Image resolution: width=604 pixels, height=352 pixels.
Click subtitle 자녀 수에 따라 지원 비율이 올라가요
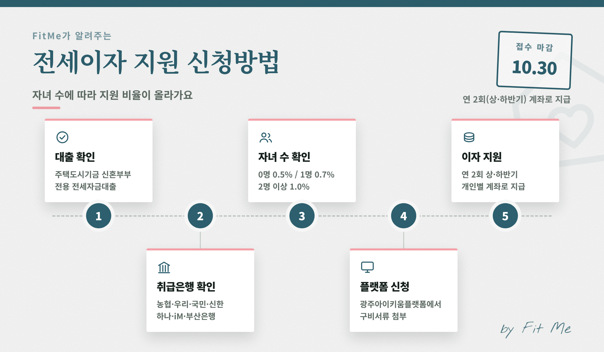[x=112, y=95]
